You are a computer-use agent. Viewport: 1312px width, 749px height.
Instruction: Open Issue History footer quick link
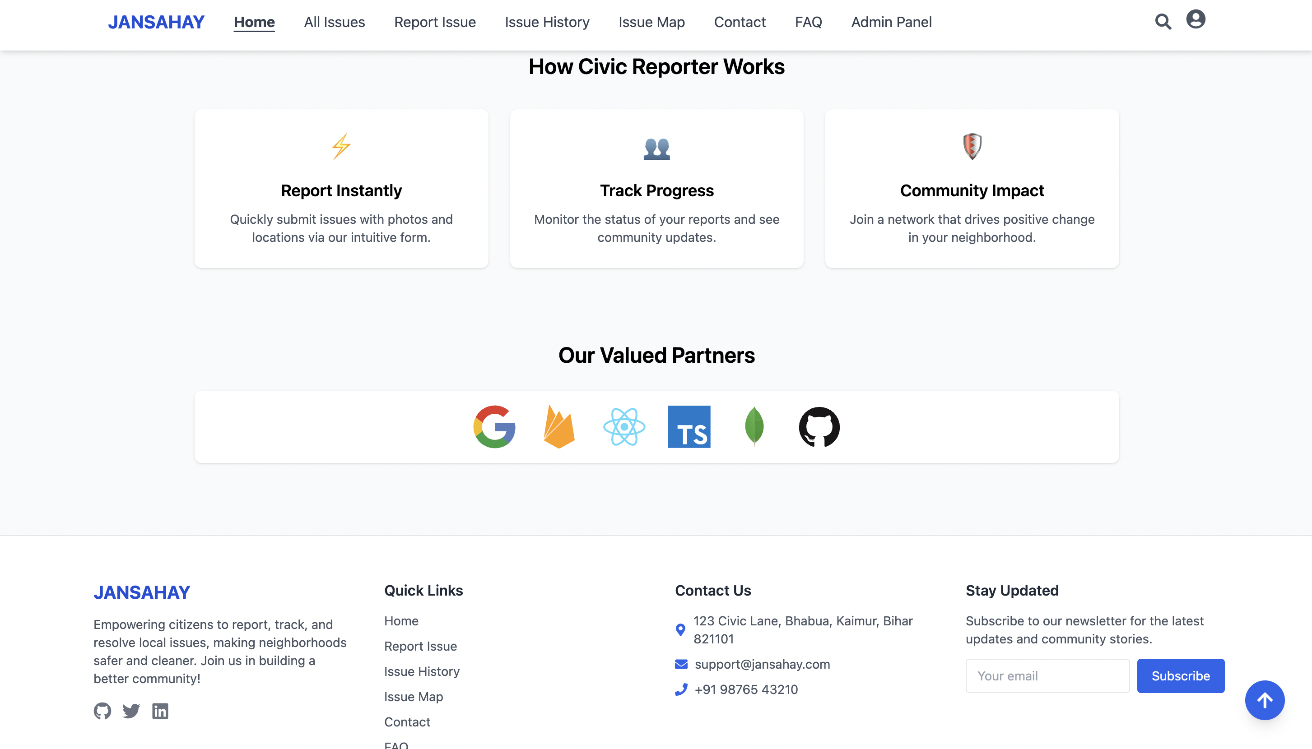click(x=422, y=671)
